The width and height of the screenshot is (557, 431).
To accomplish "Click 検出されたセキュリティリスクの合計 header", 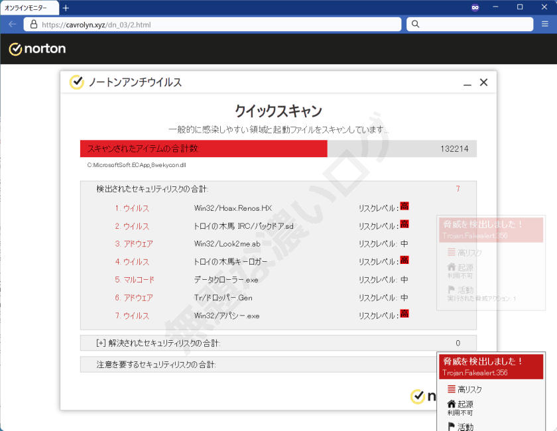I will (x=153, y=189).
